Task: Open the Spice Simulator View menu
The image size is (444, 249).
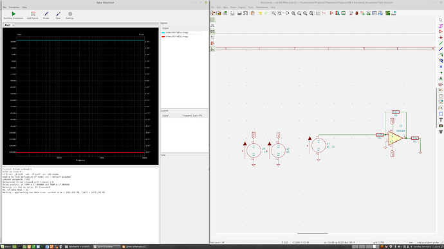Action: click(24, 7)
